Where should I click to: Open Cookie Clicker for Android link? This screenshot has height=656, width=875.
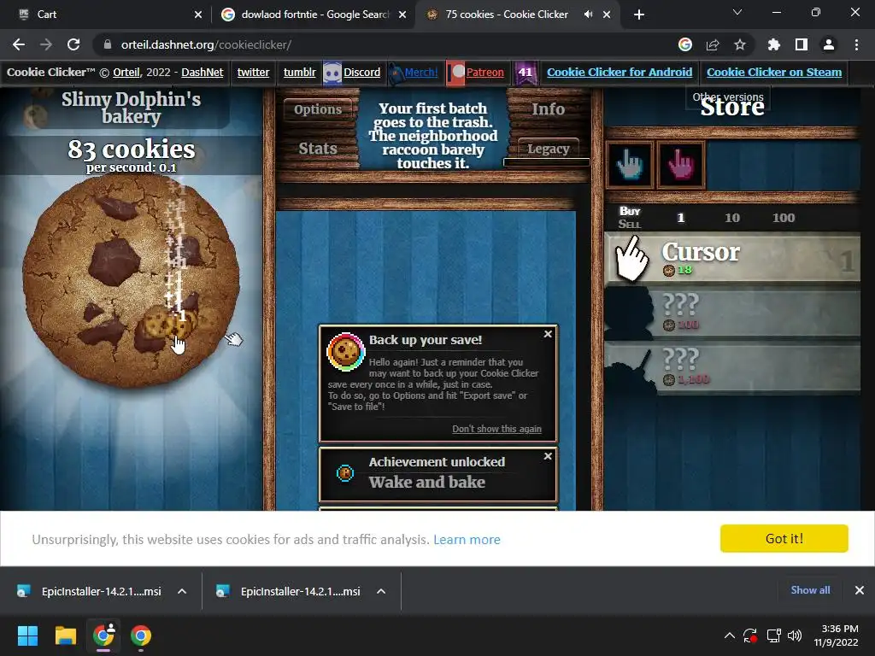click(x=620, y=72)
